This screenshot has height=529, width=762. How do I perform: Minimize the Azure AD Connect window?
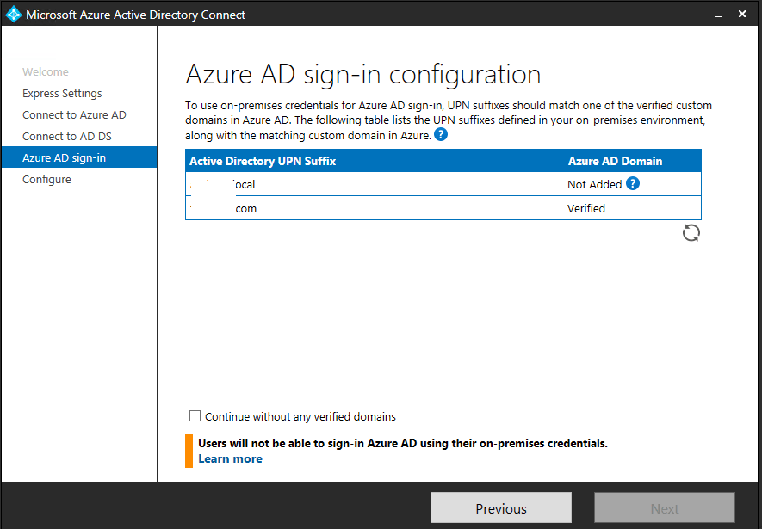(718, 15)
